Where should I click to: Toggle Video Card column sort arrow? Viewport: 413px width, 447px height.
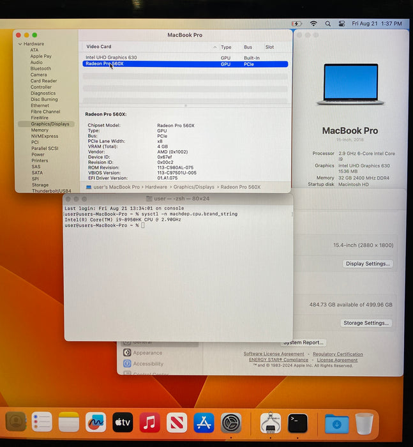click(x=215, y=47)
